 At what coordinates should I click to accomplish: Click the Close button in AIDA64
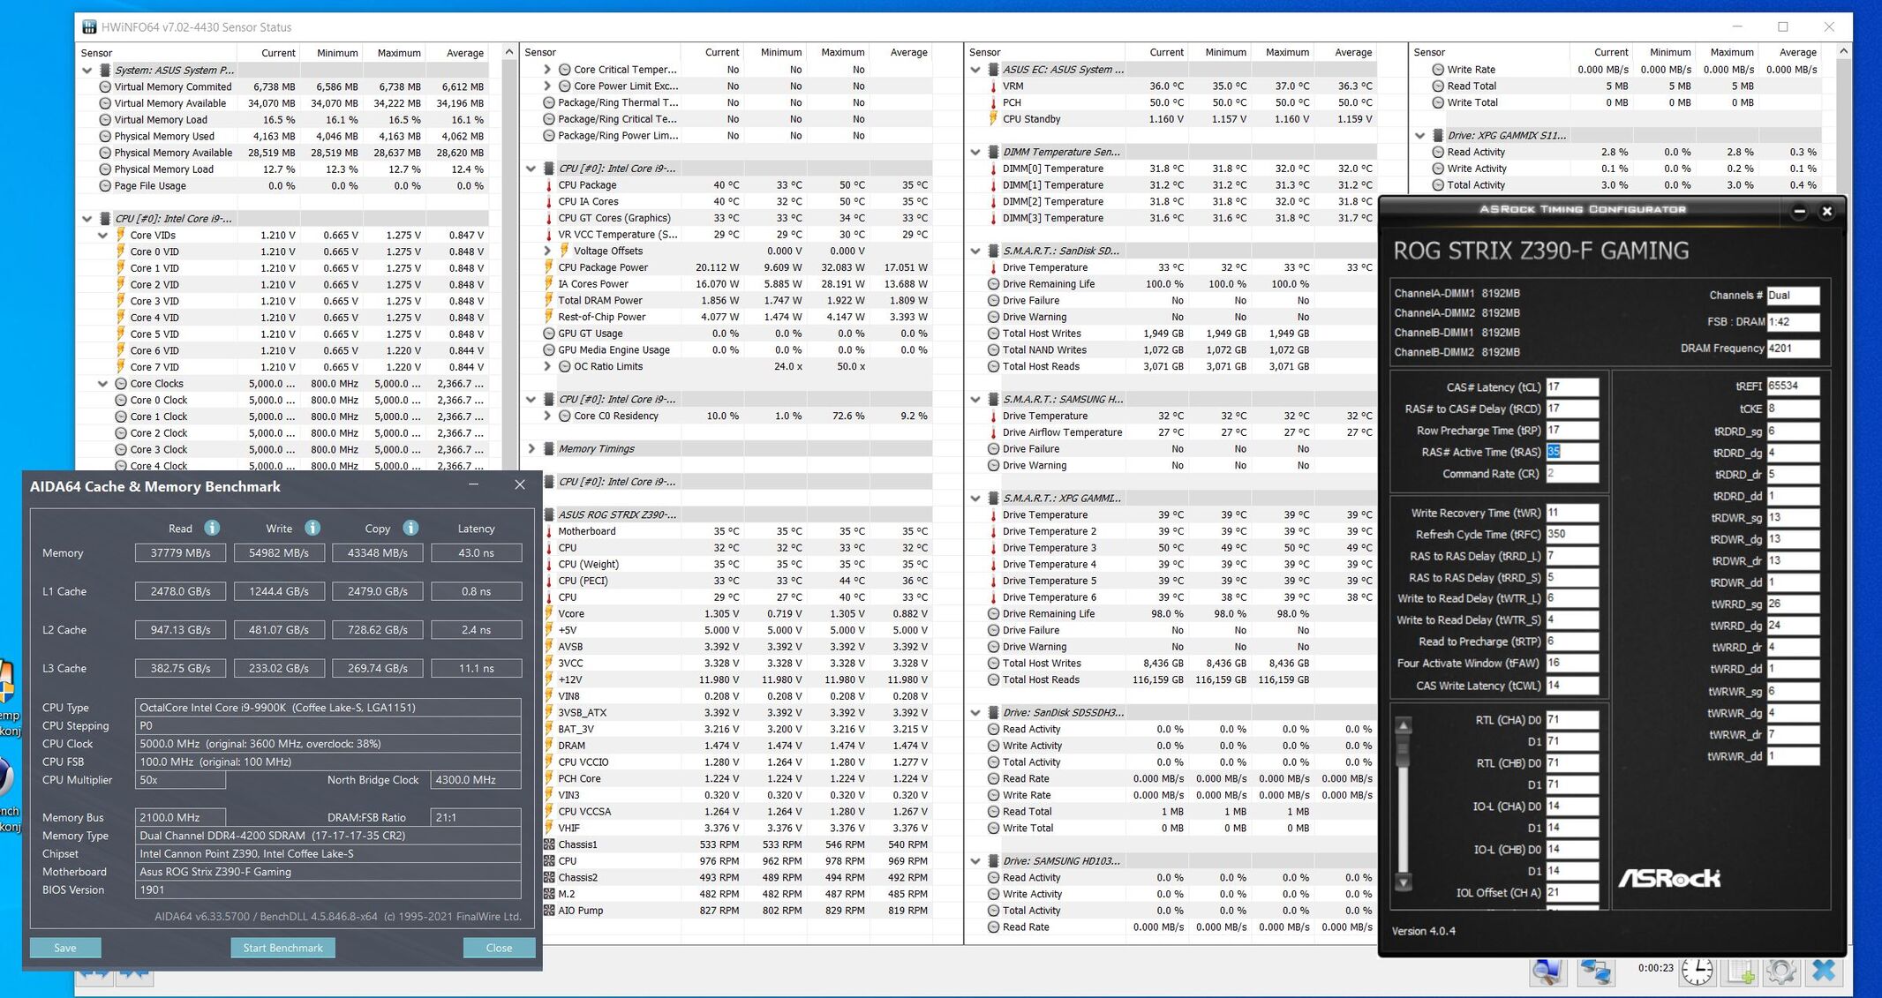click(499, 948)
